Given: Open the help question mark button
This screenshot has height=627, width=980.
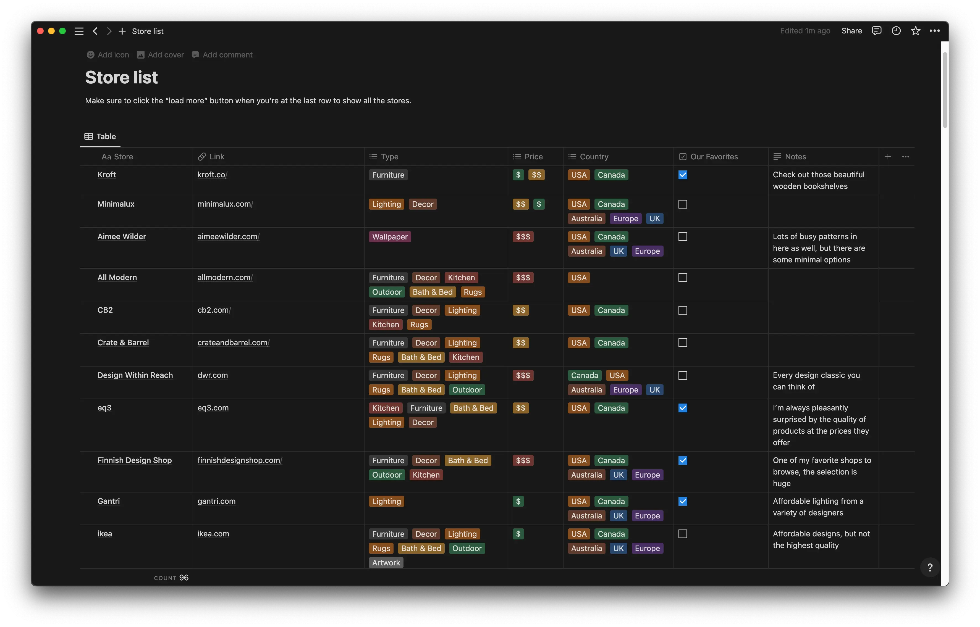Looking at the screenshot, I should [x=930, y=568].
